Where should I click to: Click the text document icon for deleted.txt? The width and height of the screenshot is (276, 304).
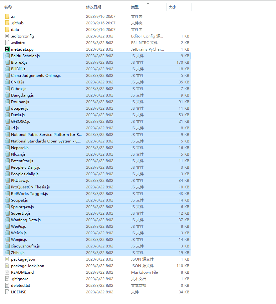coord(8,285)
